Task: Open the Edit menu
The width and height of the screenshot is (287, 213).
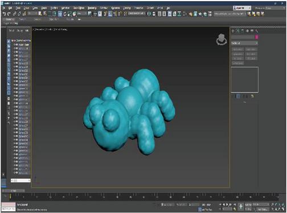Action: tap(10, 8)
